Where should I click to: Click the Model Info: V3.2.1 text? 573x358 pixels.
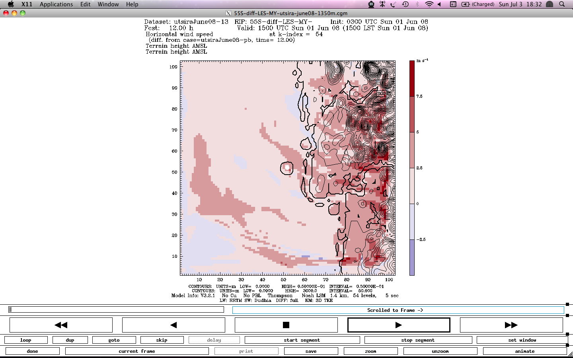pyautogui.click(x=193, y=296)
